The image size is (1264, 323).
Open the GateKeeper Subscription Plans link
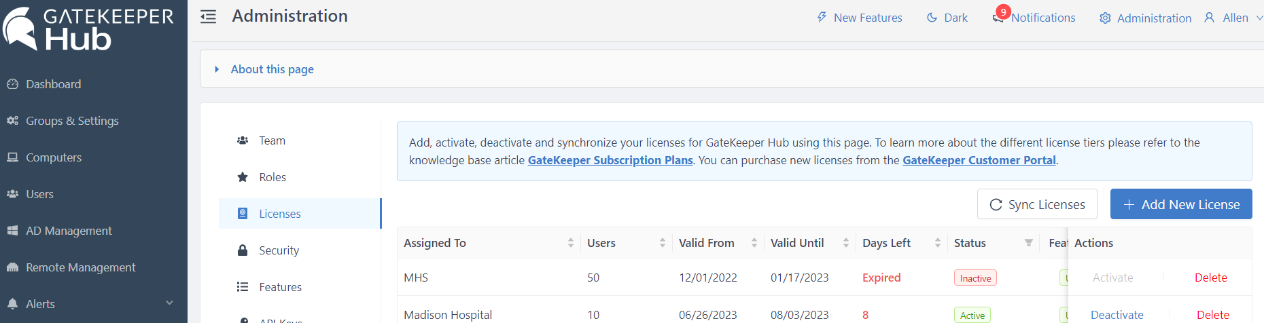click(x=610, y=160)
